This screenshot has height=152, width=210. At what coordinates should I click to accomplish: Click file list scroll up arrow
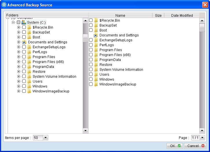coord(202,21)
